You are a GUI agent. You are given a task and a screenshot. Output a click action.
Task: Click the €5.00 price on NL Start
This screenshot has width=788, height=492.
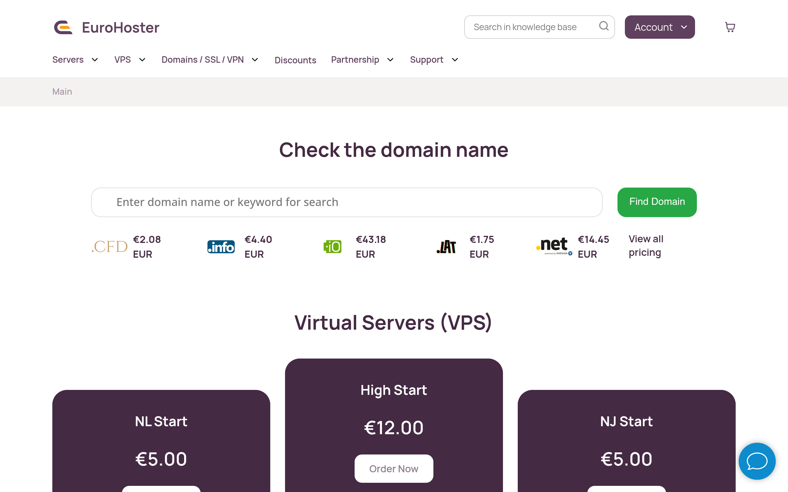coord(161,459)
